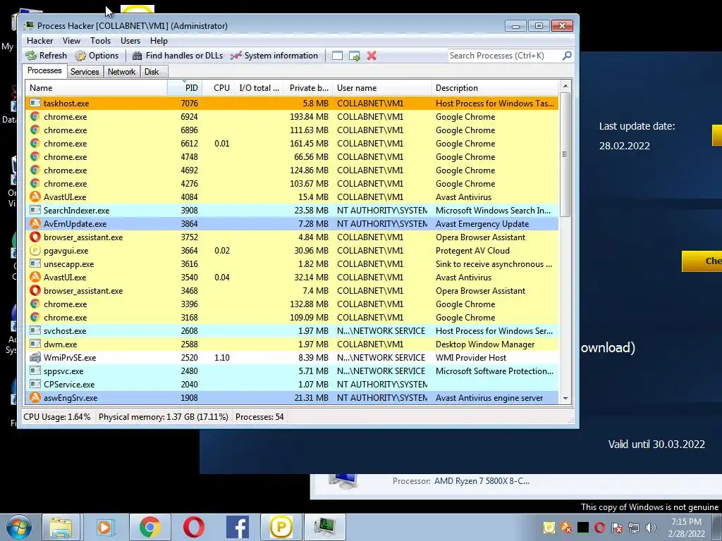Select the dwm.exe process

[x=292, y=344]
